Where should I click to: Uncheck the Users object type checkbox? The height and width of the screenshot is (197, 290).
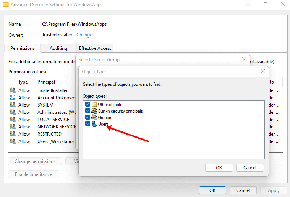coord(87,124)
